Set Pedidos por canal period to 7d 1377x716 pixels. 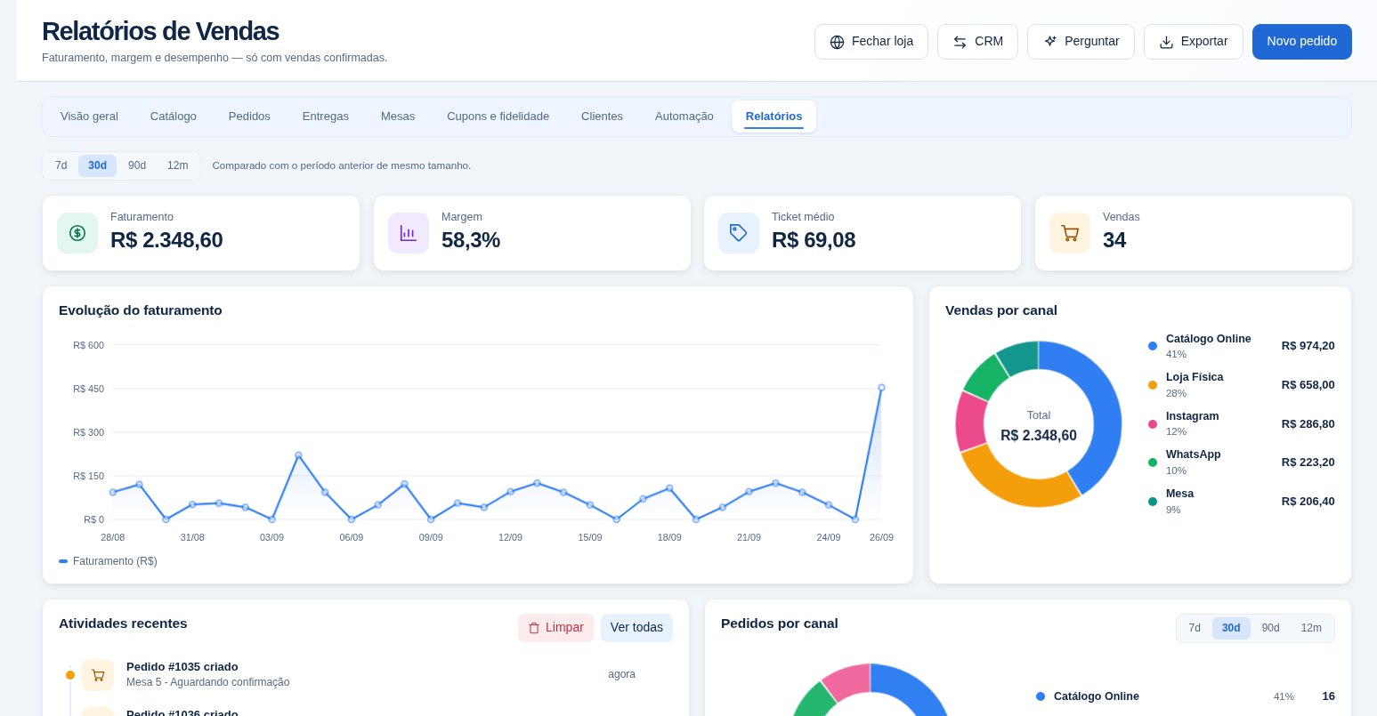tap(1195, 628)
